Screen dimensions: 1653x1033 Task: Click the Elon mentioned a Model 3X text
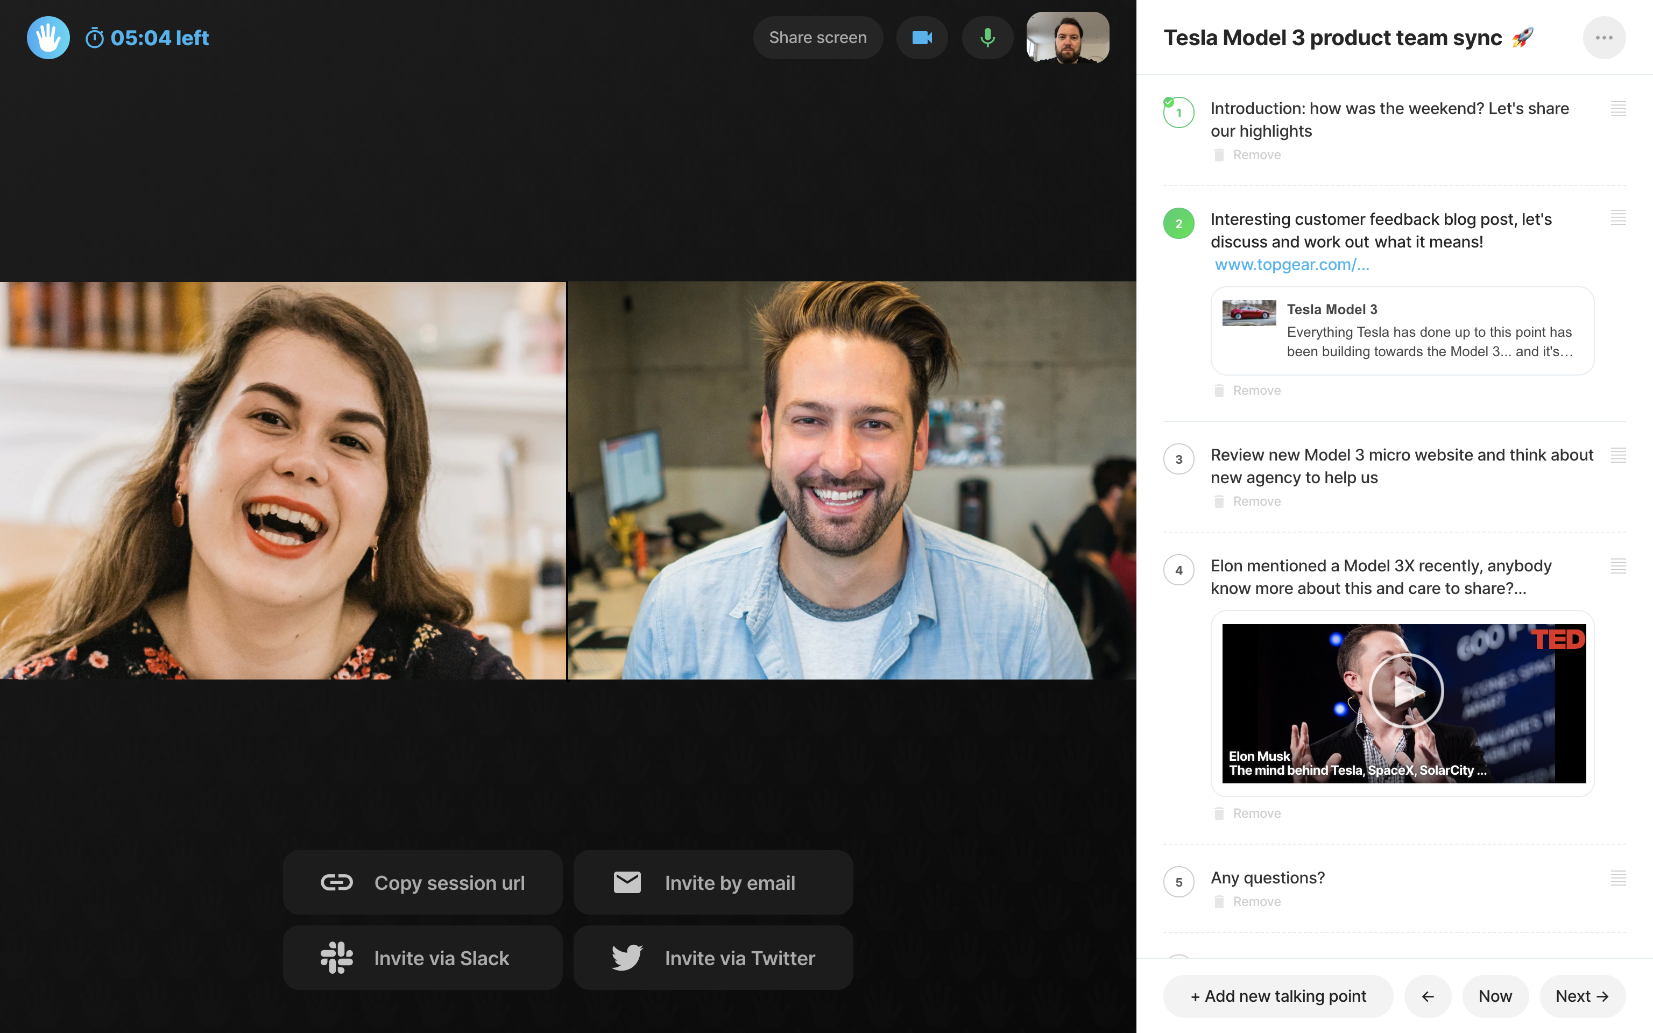tap(1381, 577)
